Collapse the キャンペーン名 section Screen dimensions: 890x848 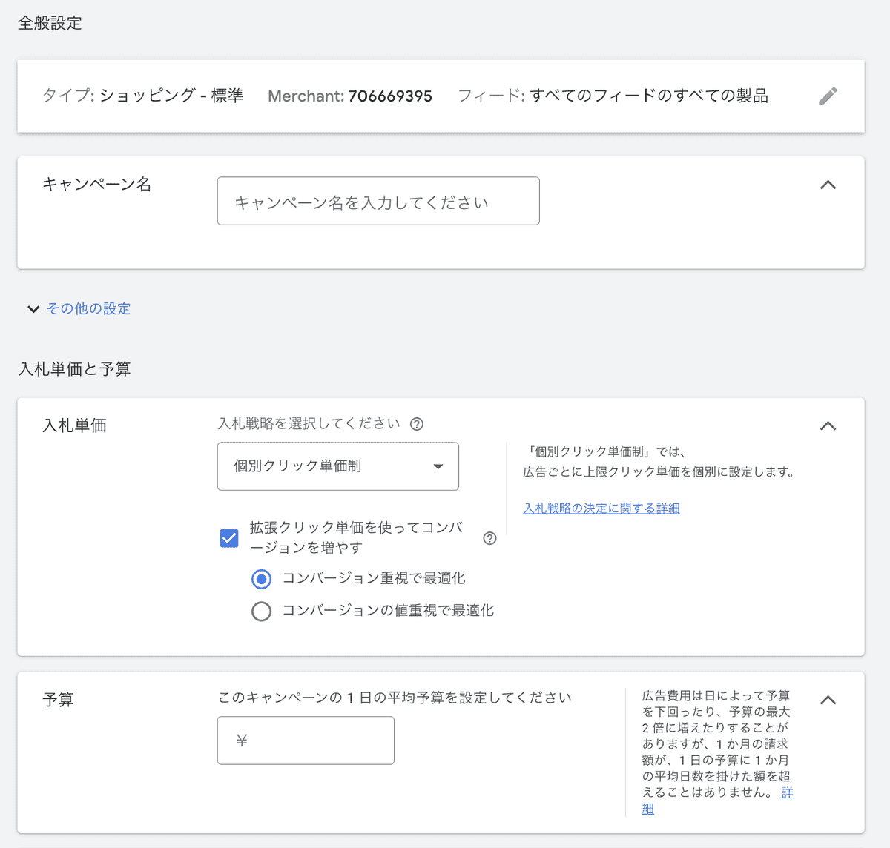[x=828, y=185]
